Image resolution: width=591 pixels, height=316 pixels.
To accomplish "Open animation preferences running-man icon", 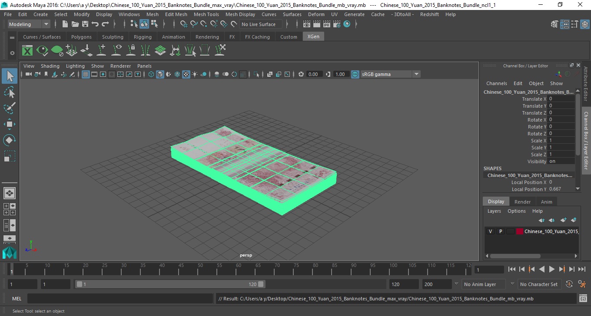I will (582, 284).
